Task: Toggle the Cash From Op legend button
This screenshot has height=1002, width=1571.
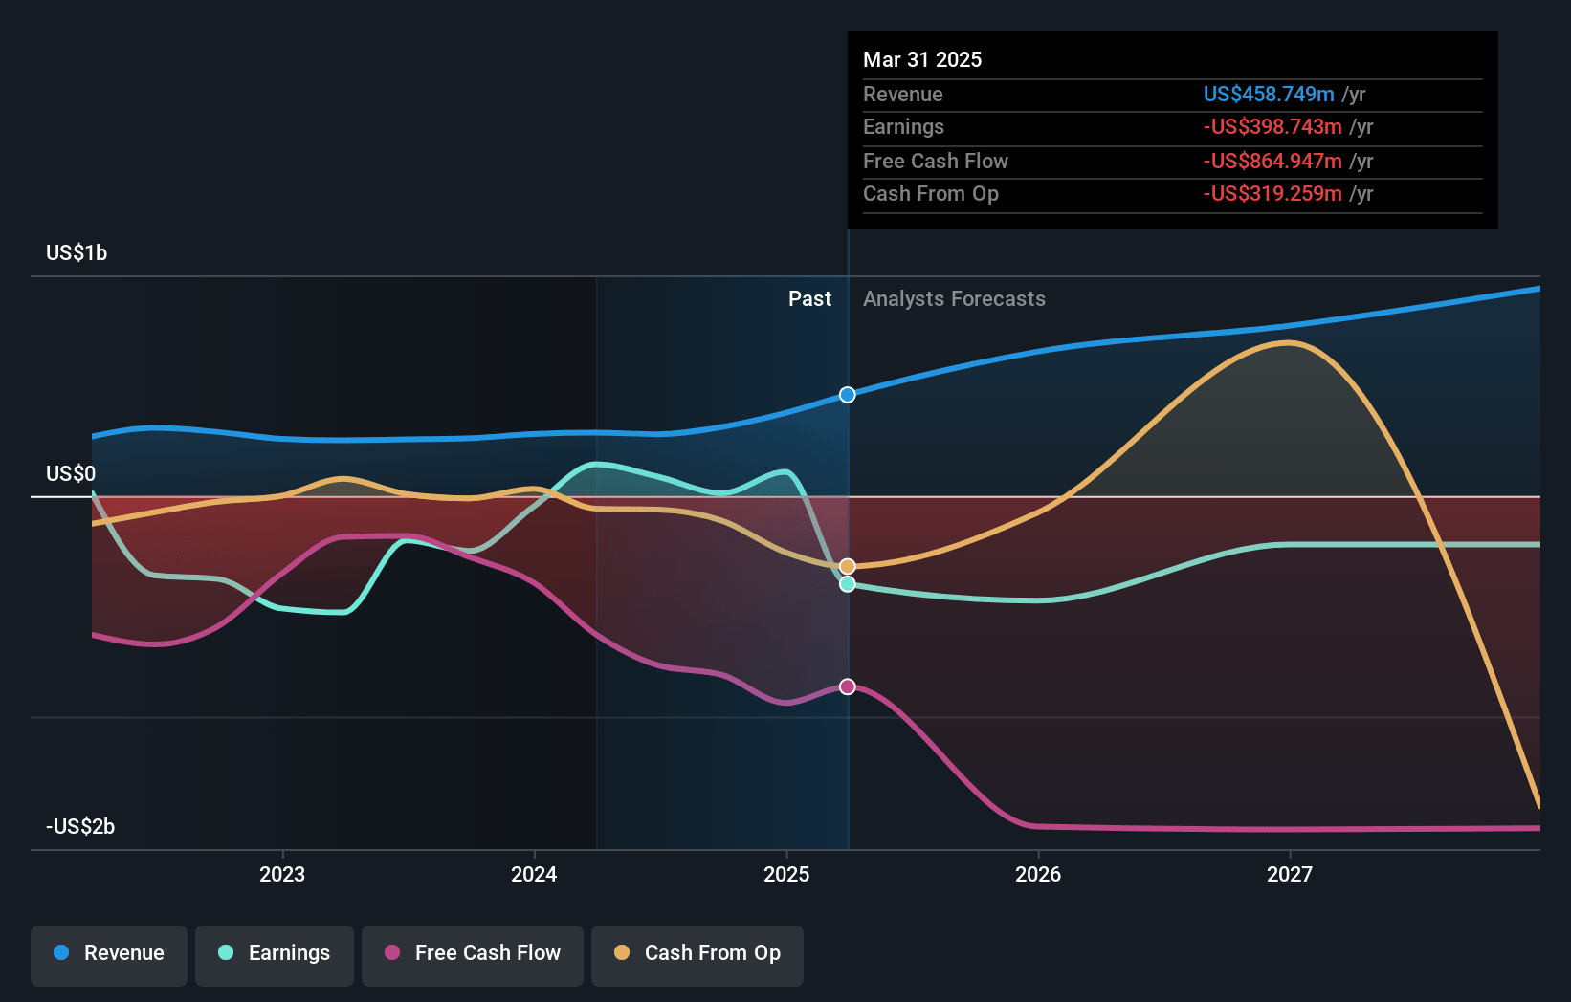Action: click(697, 954)
